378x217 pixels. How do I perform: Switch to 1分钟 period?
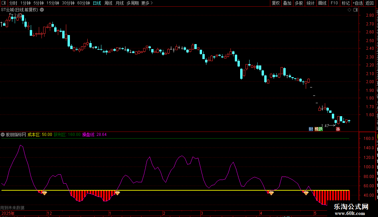[x=25, y=3]
